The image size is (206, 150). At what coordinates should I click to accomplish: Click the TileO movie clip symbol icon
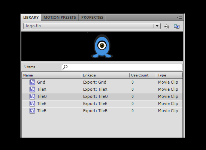[x=32, y=96]
